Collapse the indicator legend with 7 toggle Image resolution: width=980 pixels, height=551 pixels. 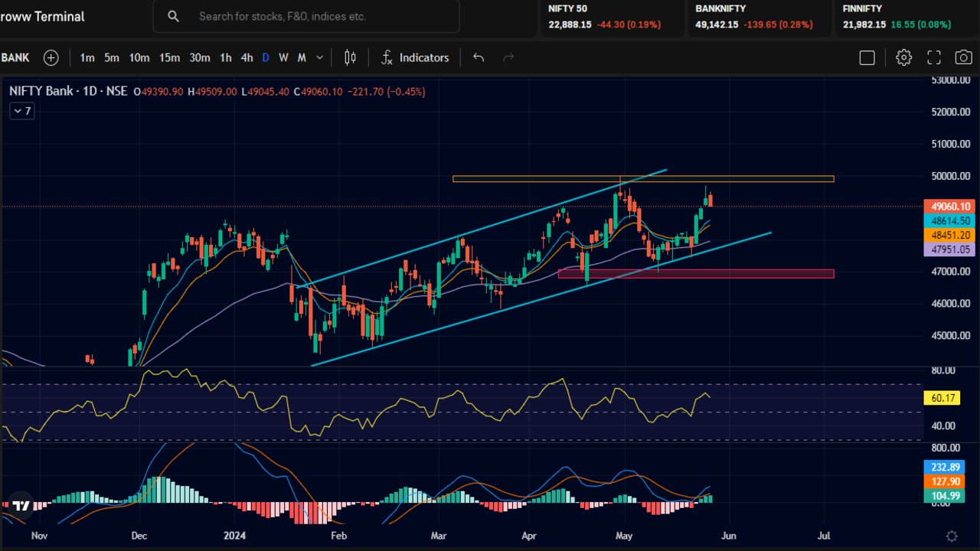[21, 111]
